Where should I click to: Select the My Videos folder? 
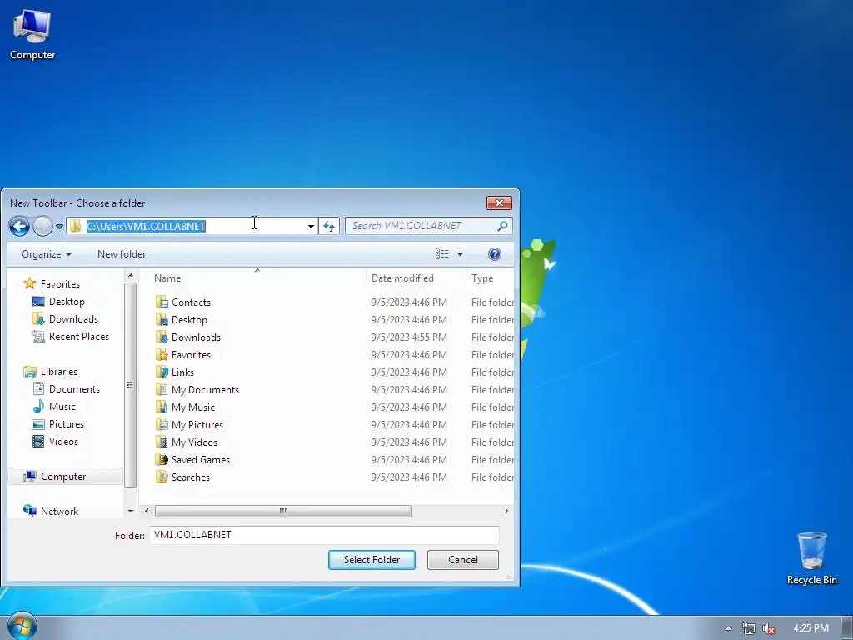click(187, 442)
